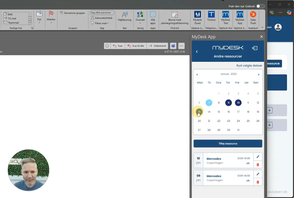
Task: Go to previous month in calendar
Action: coord(197,75)
